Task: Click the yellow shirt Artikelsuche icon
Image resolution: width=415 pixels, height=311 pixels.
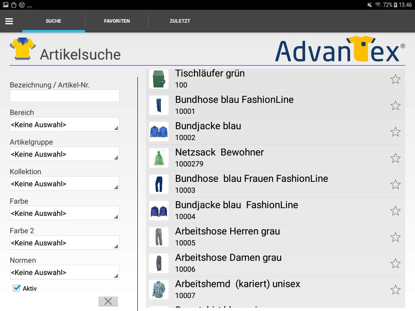Action: (23, 49)
